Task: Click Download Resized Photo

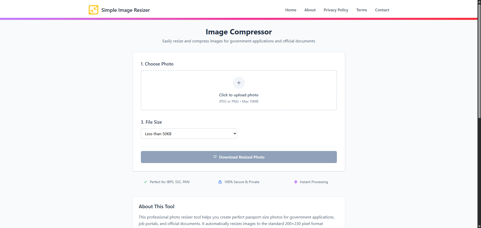Action: click(239, 157)
